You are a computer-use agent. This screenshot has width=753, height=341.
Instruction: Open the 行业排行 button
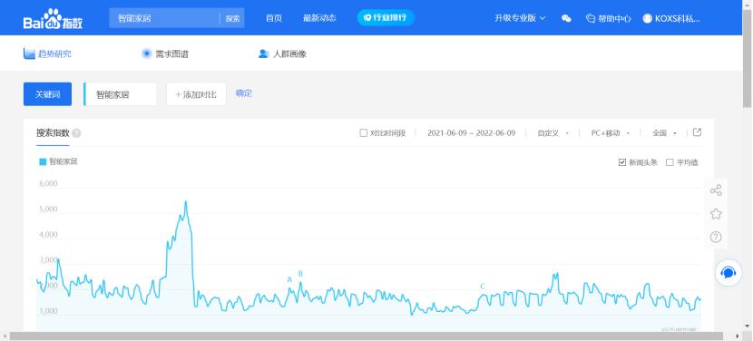pos(386,18)
